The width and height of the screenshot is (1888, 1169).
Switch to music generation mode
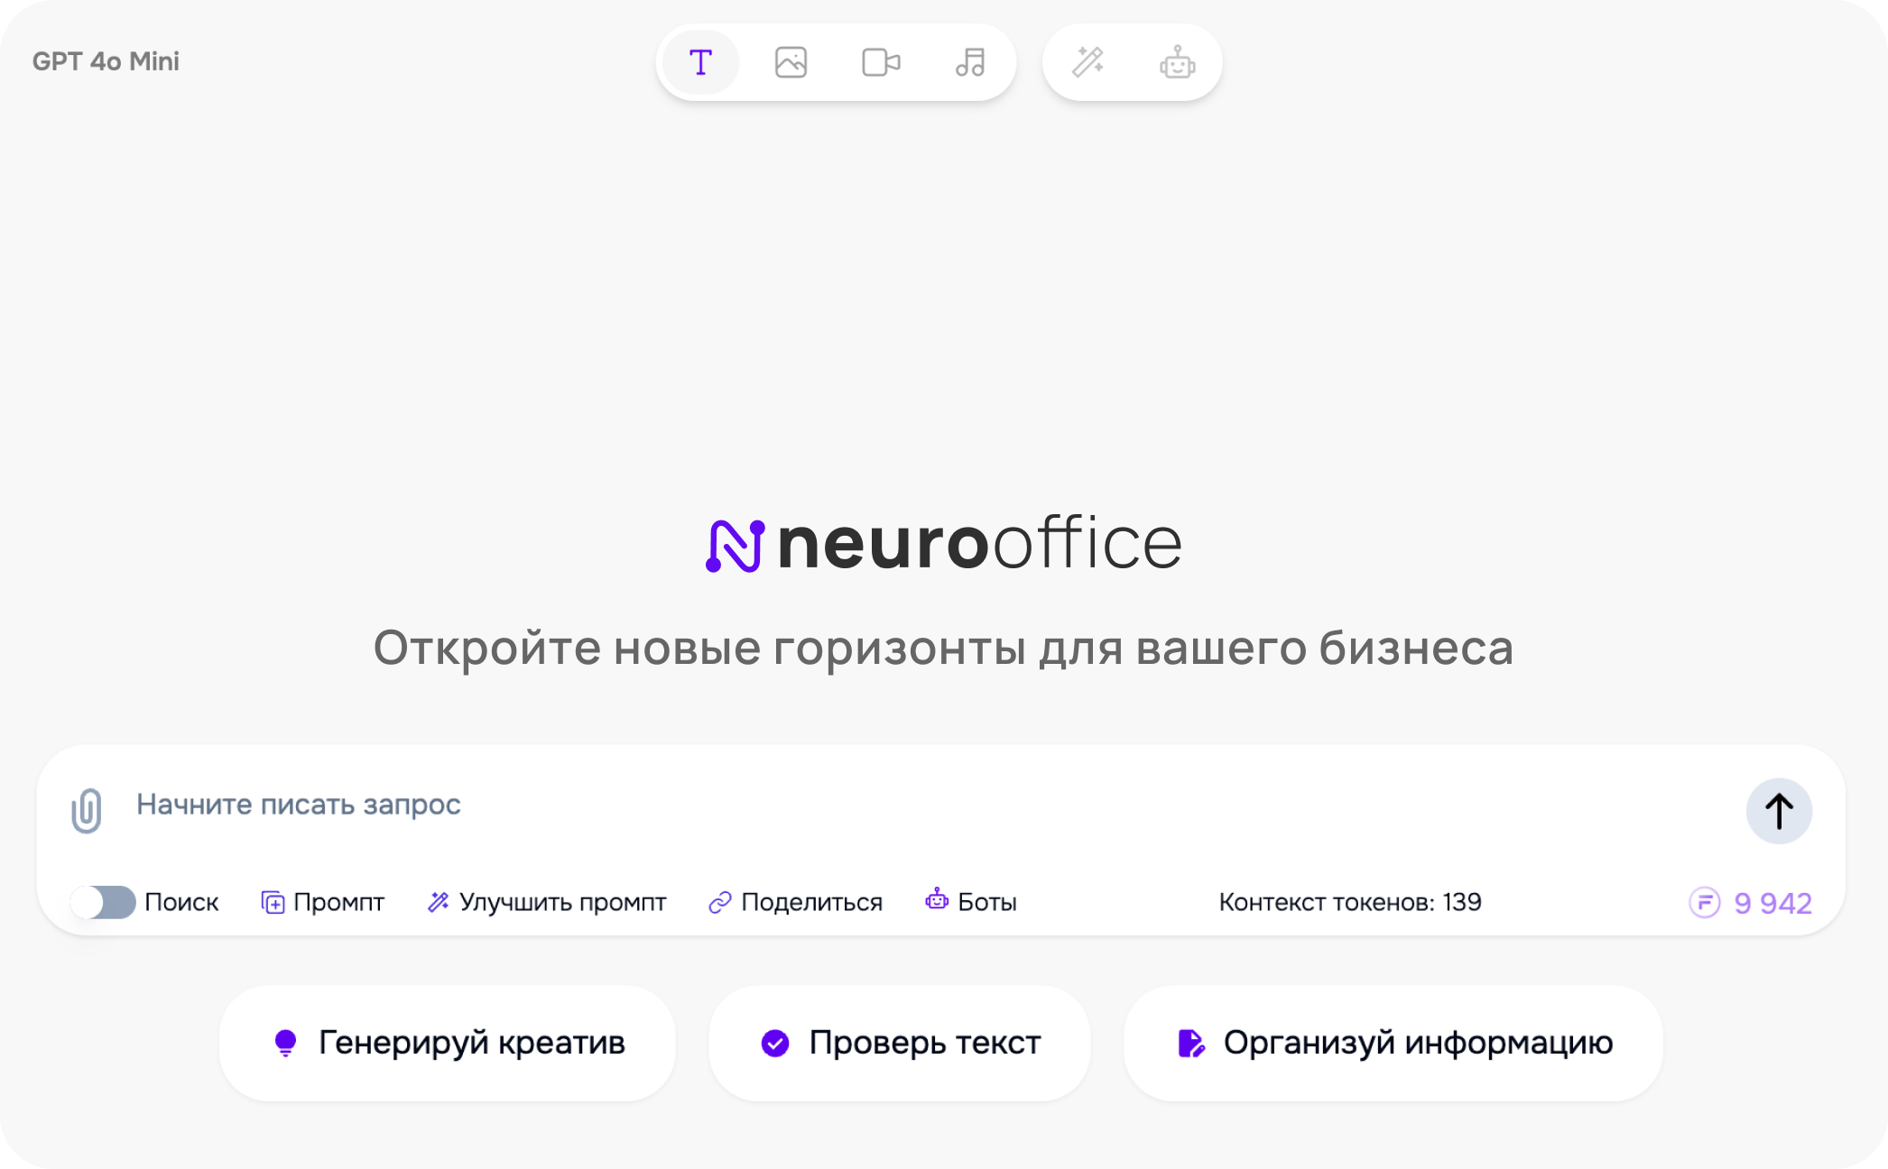point(970,62)
